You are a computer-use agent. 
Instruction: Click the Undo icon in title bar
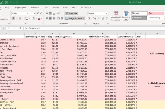11,3
